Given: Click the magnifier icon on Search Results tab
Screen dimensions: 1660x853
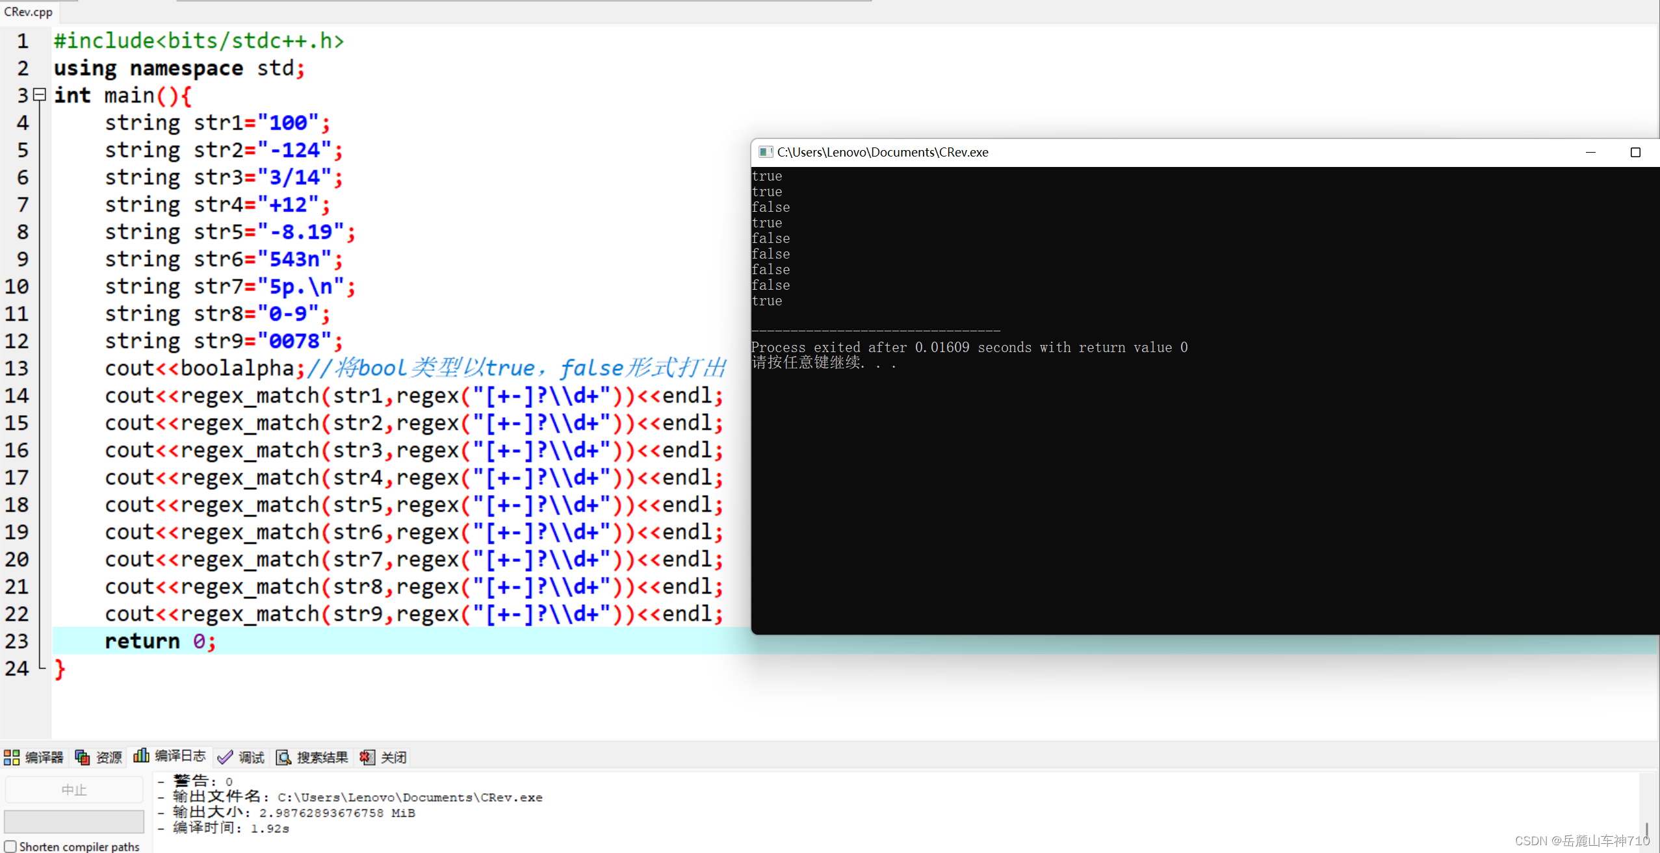Looking at the screenshot, I should pyautogui.click(x=284, y=756).
